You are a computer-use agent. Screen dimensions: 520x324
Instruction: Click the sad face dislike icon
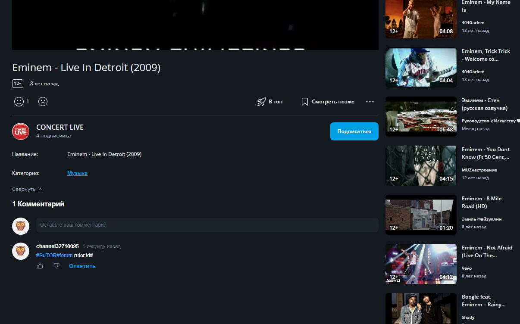click(x=43, y=102)
